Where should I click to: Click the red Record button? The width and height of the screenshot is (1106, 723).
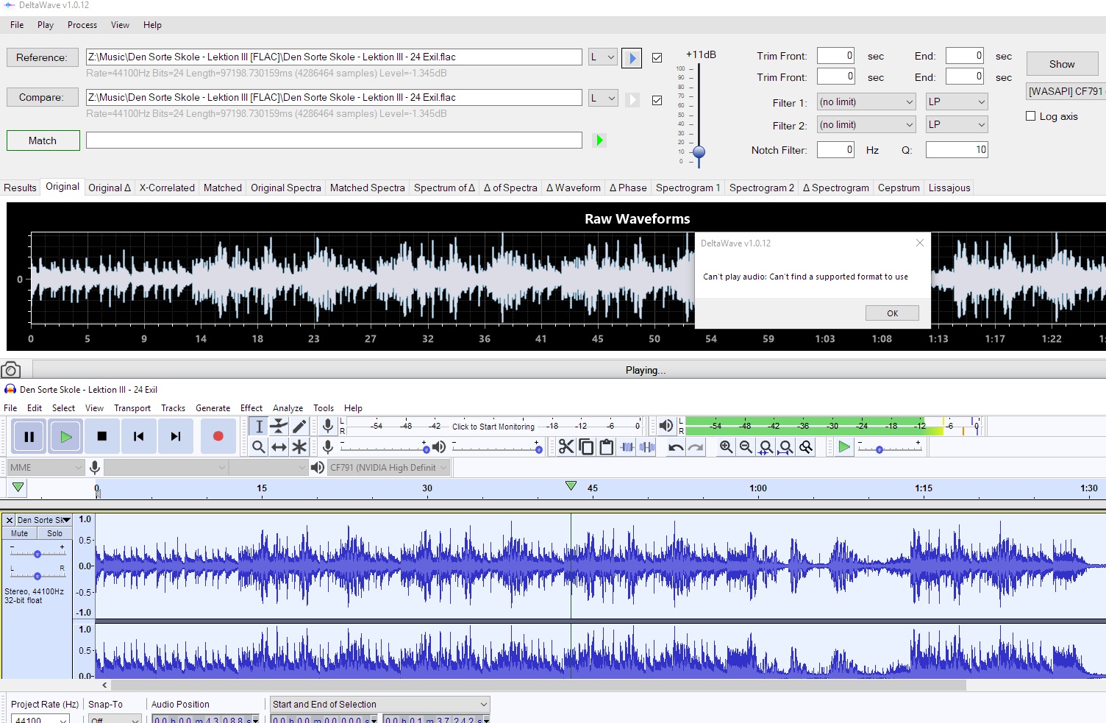pos(218,436)
